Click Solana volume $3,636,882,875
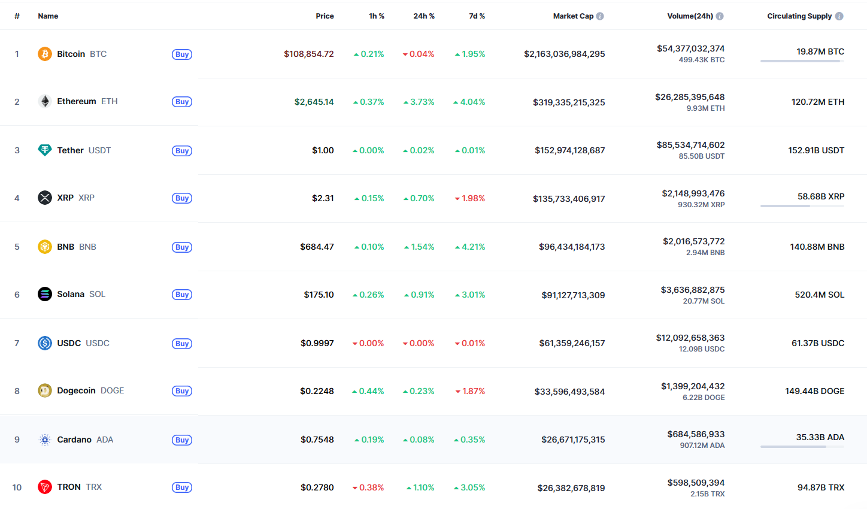Image resolution: width=867 pixels, height=509 pixels. pos(693,290)
